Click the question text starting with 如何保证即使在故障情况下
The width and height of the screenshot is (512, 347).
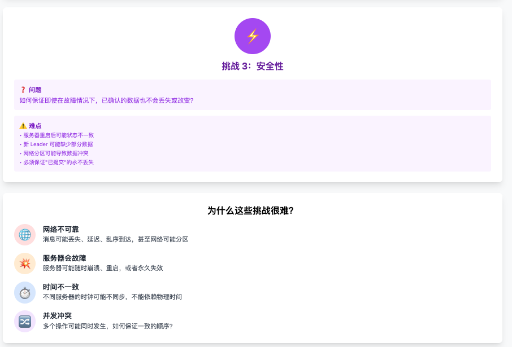click(x=106, y=100)
